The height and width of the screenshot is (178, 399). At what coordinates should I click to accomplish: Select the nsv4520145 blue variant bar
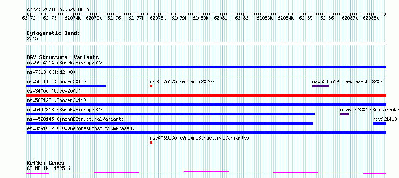[170, 123]
